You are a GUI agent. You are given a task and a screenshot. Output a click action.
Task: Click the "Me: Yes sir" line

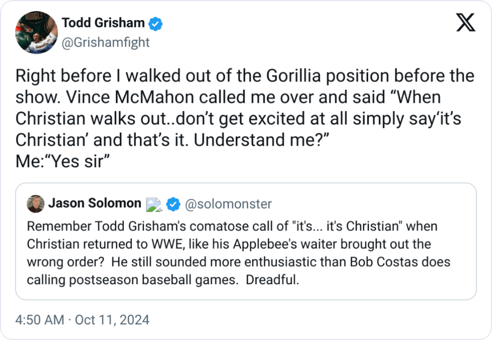click(x=64, y=161)
